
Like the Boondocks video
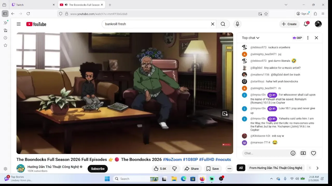click(x=160, y=169)
